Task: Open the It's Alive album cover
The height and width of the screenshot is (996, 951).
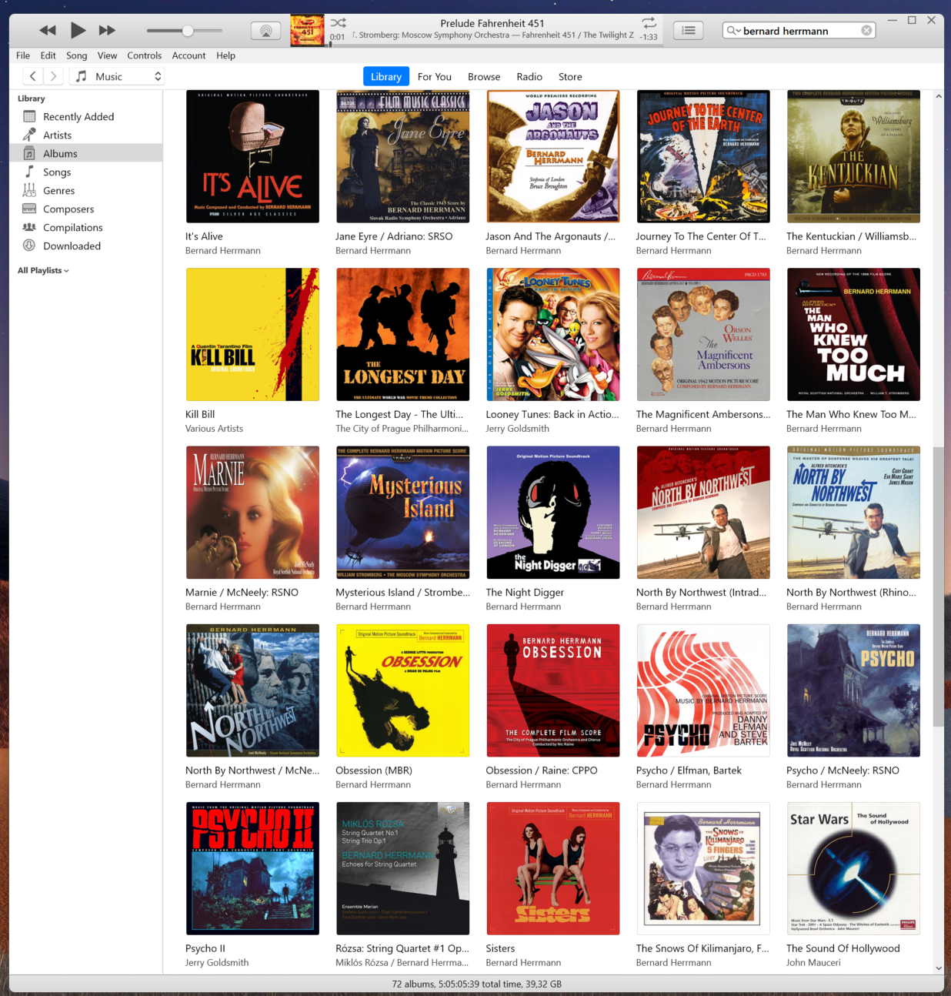Action: coord(252,156)
